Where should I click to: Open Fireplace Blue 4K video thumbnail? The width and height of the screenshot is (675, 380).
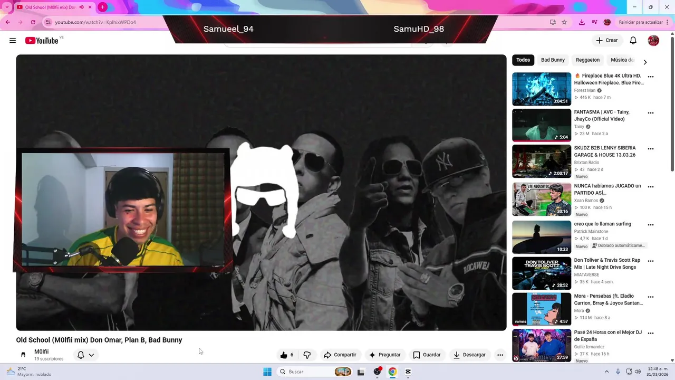[x=542, y=89]
